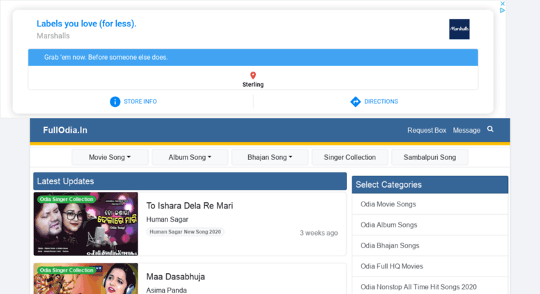Click 'Asima Panda' artist name text

click(x=166, y=291)
